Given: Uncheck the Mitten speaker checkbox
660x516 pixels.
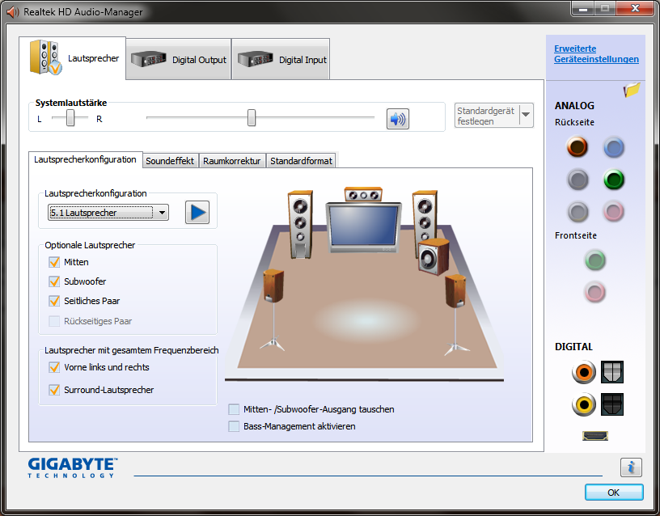Looking at the screenshot, I should [55, 262].
